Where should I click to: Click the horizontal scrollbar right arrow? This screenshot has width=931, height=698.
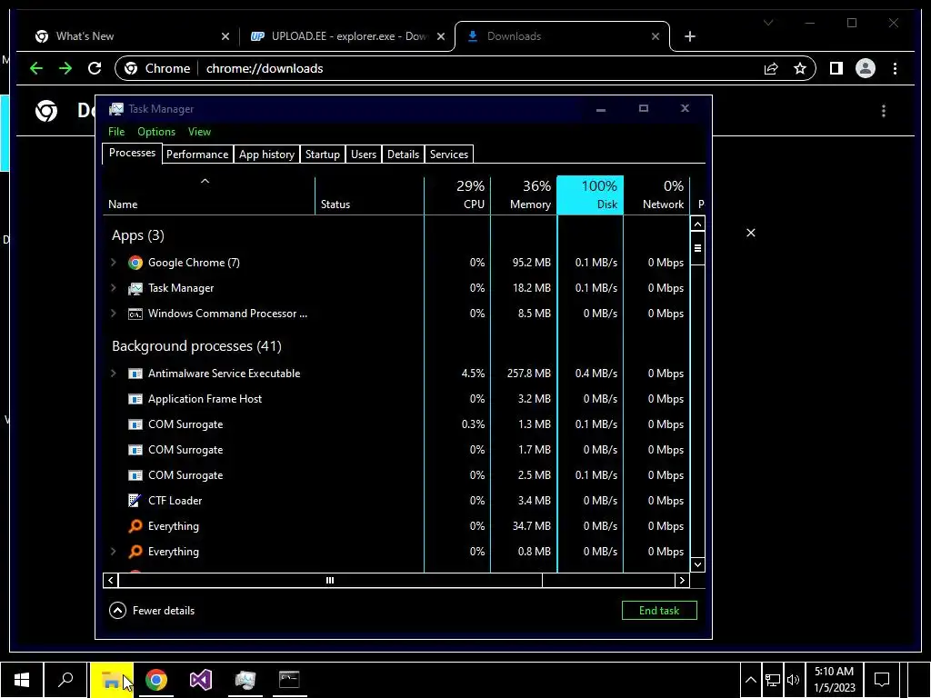(682, 581)
